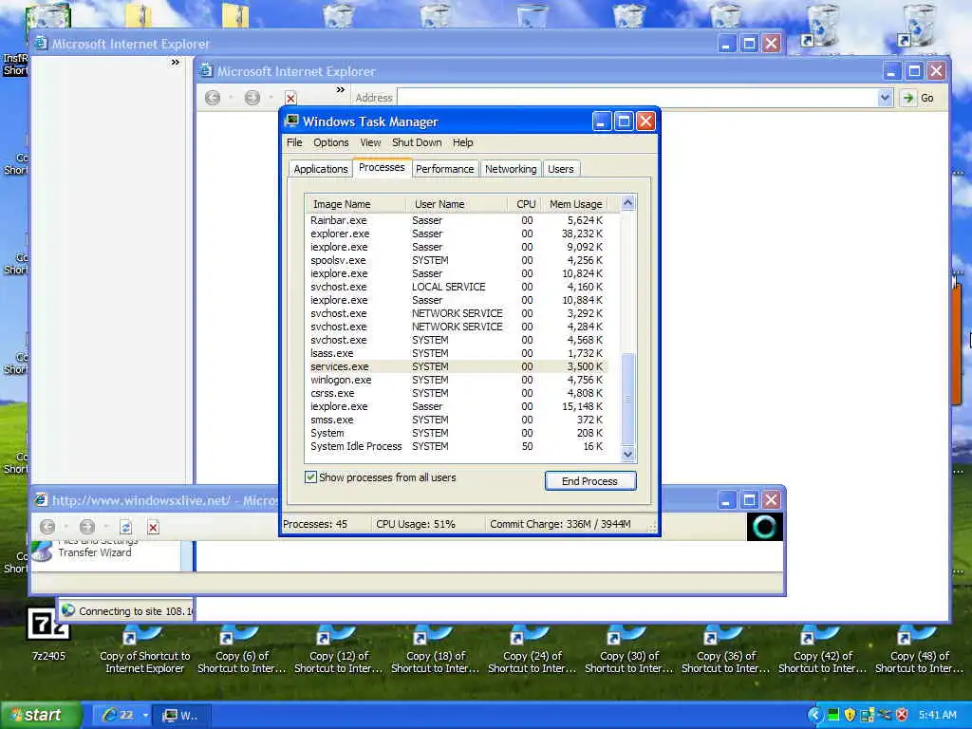Select svchost.exe run by LOCAL SERVICE
Image resolution: width=972 pixels, height=729 pixels.
457,287
